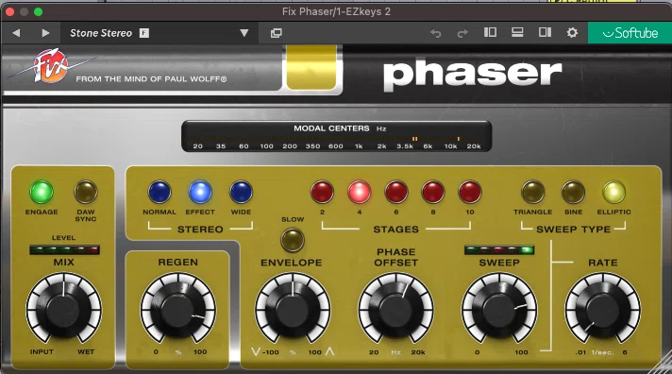Image resolution: width=672 pixels, height=374 pixels.
Task: Open plugin settings gear
Action: [572, 33]
